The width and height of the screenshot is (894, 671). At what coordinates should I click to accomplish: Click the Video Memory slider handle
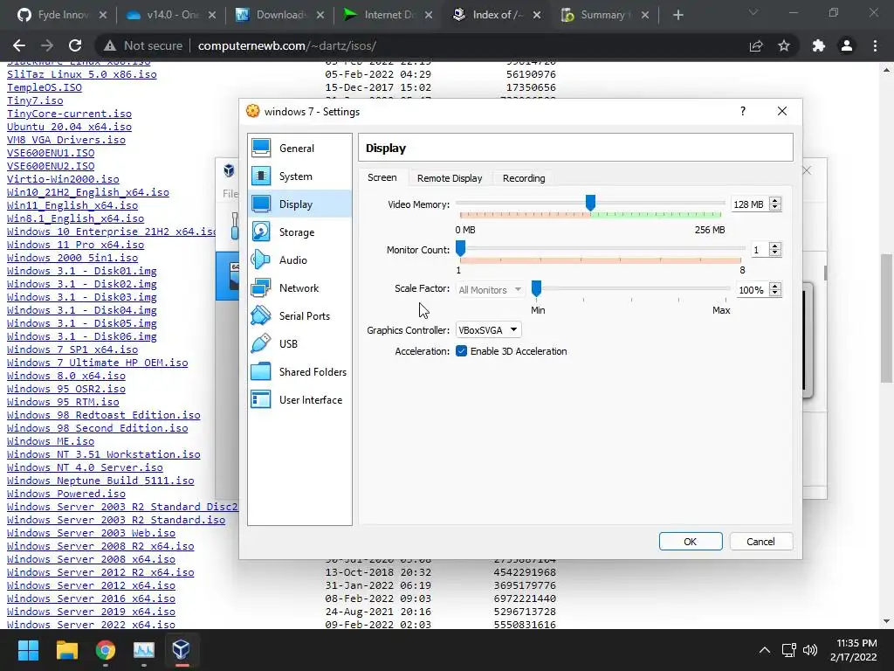(591, 202)
